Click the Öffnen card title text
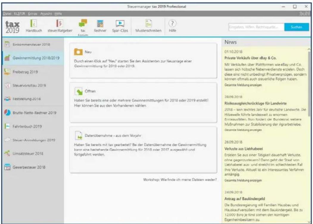 [90, 91]
